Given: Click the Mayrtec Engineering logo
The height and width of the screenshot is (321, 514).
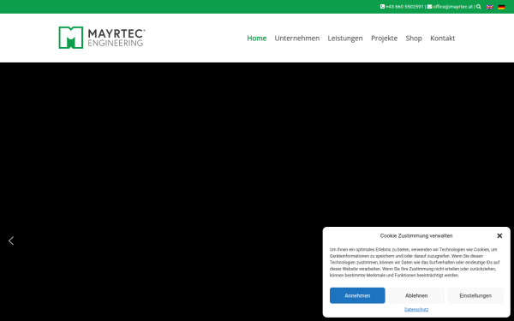Looking at the screenshot, I should (x=102, y=38).
